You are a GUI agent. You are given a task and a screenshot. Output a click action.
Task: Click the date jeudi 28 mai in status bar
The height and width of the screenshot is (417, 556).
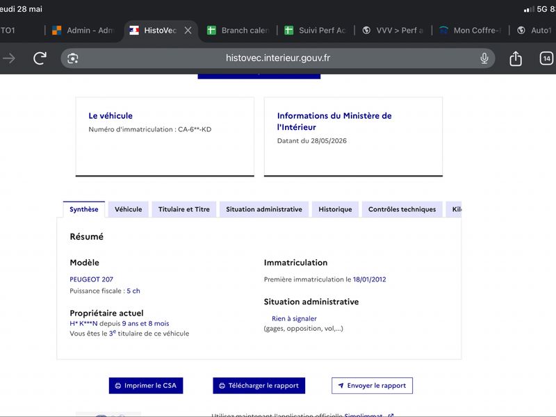pos(21,9)
